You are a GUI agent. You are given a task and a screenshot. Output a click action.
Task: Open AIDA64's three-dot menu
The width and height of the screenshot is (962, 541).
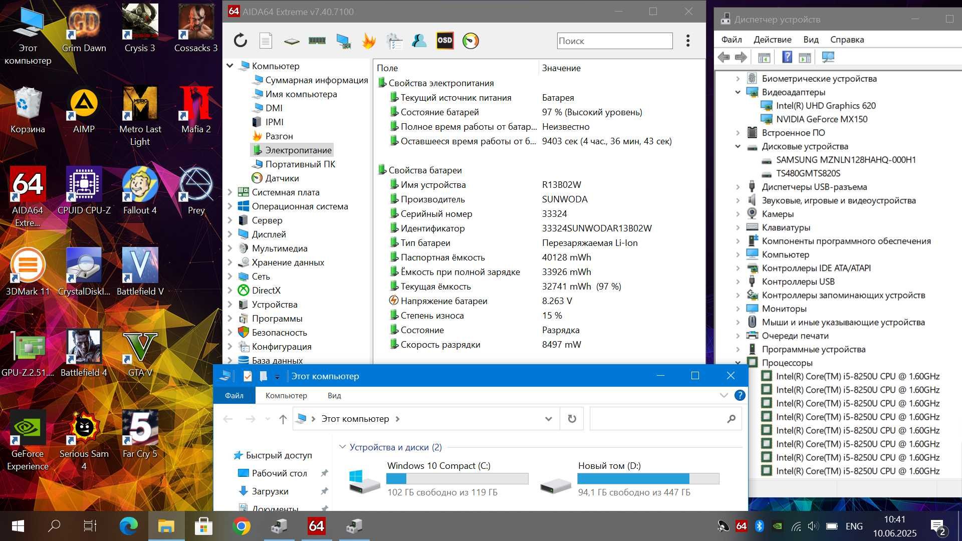(x=688, y=41)
